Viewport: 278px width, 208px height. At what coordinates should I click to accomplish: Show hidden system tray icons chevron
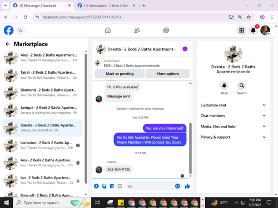[x=236, y=202]
